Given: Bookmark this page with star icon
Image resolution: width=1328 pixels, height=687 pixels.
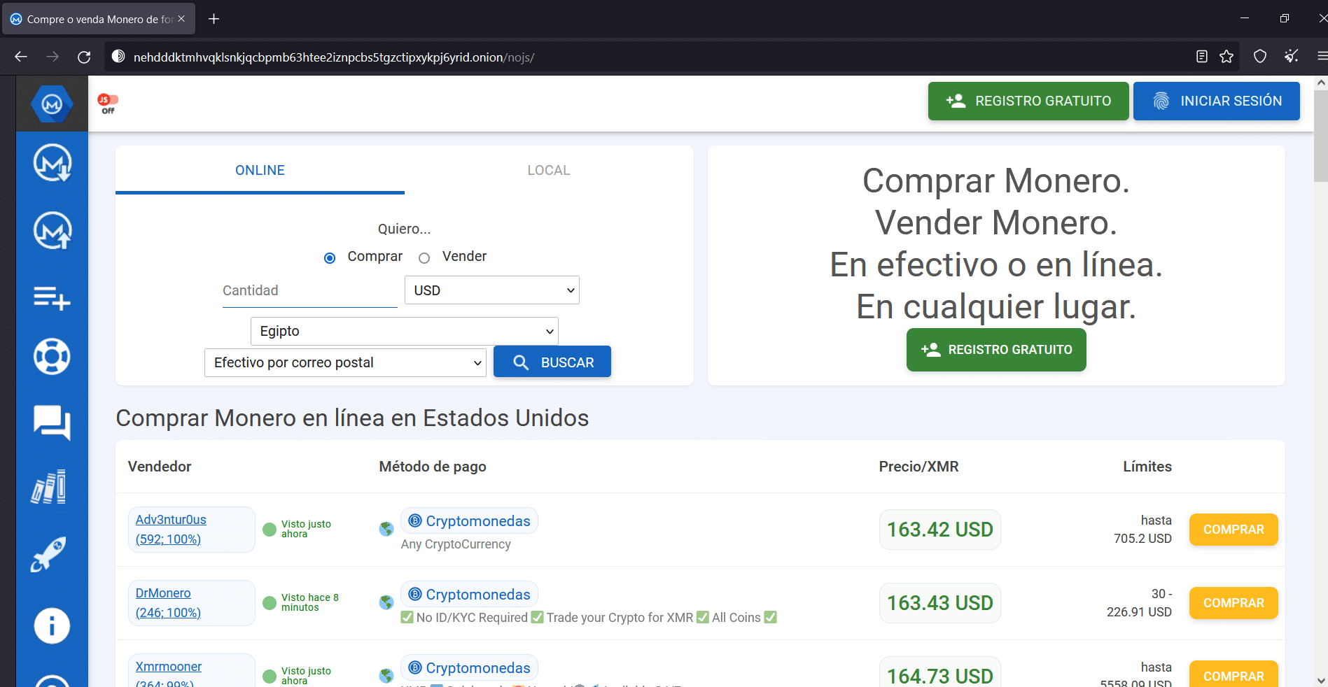Looking at the screenshot, I should coord(1226,57).
